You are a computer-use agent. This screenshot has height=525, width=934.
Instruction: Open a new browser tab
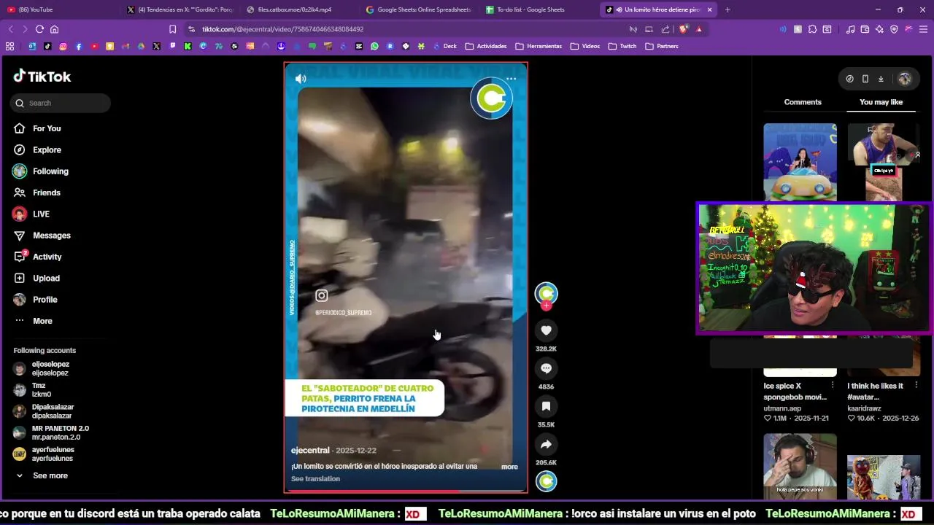(727, 9)
